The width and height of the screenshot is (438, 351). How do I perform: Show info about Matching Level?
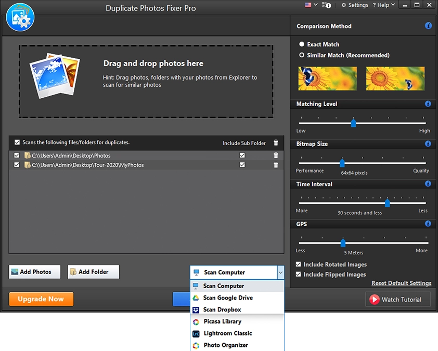point(428,104)
